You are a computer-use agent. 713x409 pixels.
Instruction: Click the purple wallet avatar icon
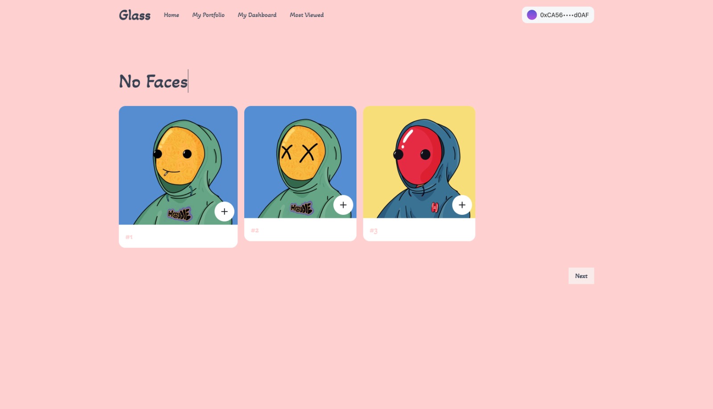coord(532,15)
